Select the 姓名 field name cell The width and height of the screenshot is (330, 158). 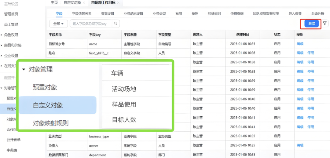tap(52, 53)
